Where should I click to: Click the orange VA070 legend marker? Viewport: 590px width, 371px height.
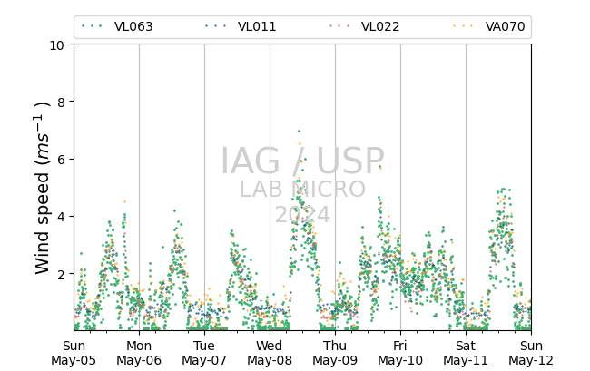pos(463,26)
